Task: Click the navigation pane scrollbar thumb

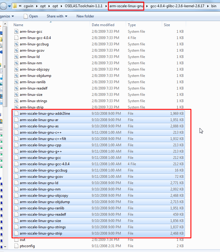Action: 5,67
